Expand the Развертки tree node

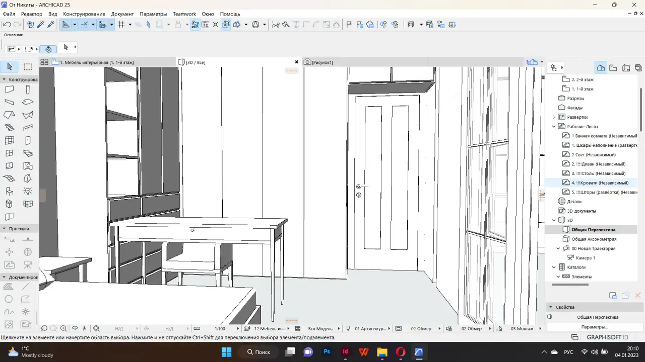pos(554,117)
